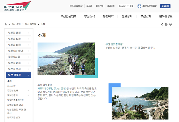Image resolution: width=179 pixels, height=122 pixels.
Task: Open 부산소식 main menu
Action: click(x=89, y=16)
